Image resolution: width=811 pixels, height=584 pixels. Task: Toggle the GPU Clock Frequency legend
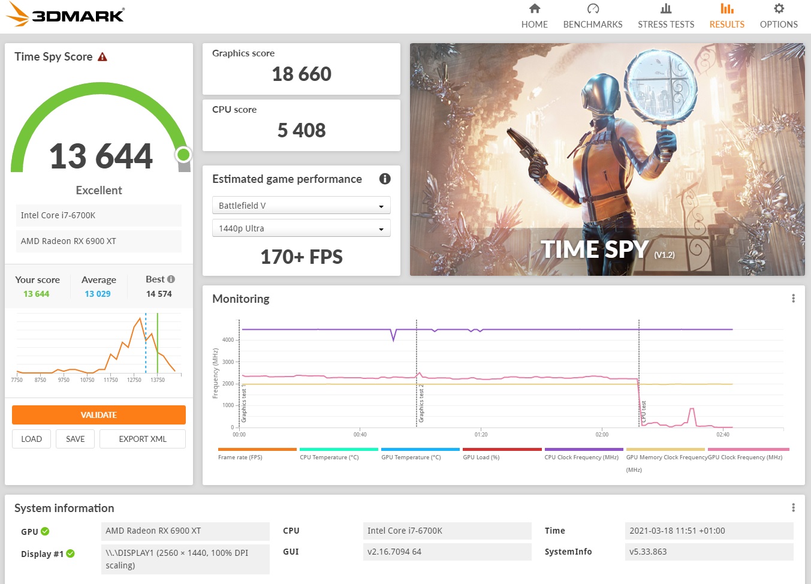(x=748, y=454)
